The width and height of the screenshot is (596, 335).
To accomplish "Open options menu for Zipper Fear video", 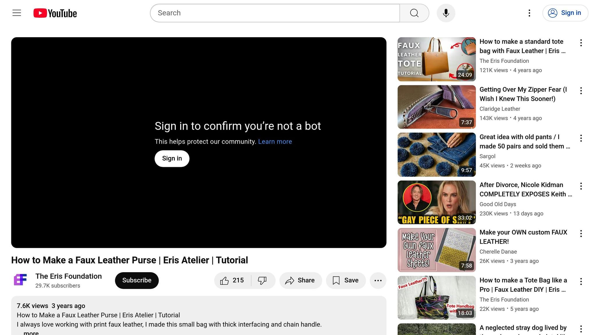I will [x=581, y=91].
